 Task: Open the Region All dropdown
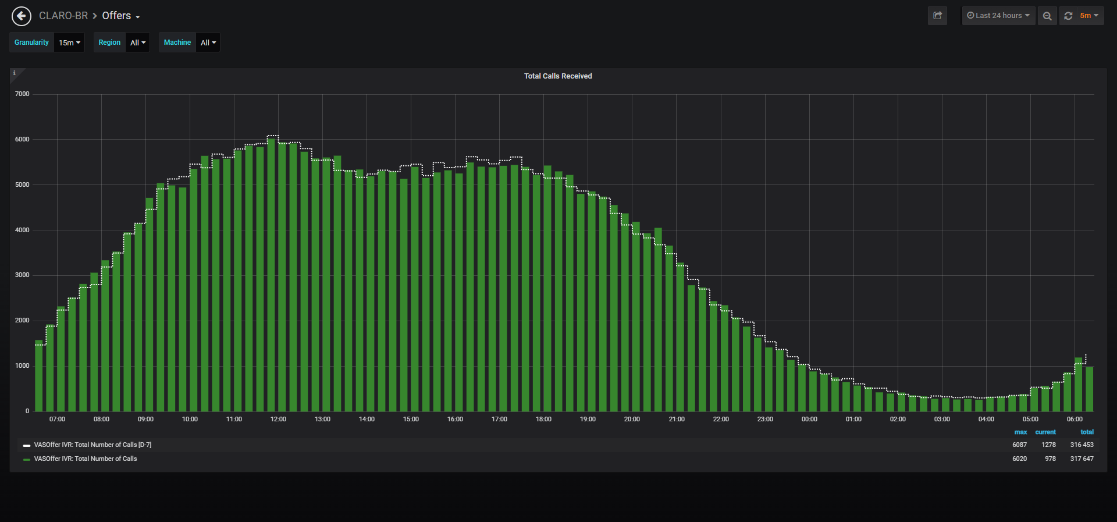(x=138, y=42)
